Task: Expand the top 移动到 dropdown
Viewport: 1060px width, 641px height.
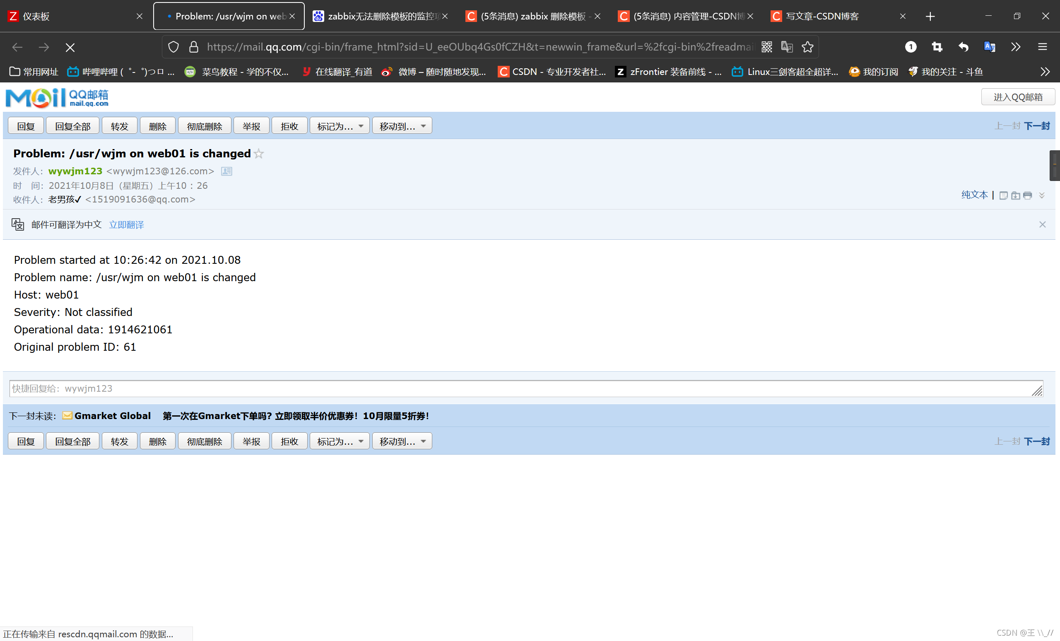Action: [402, 126]
